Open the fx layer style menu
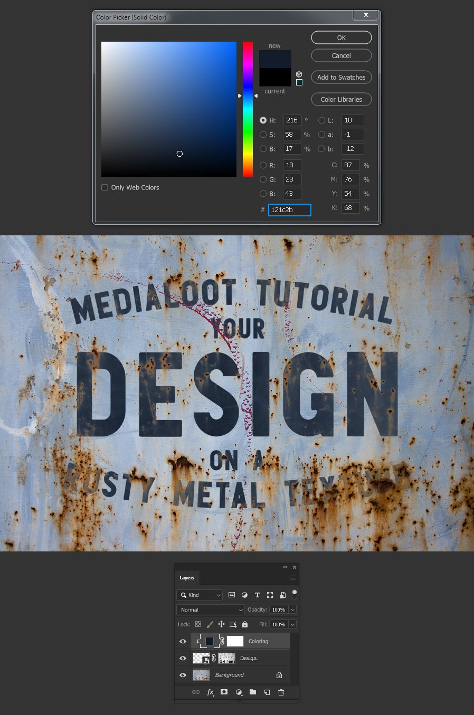 pyautogui.click(x=210, y=692)
